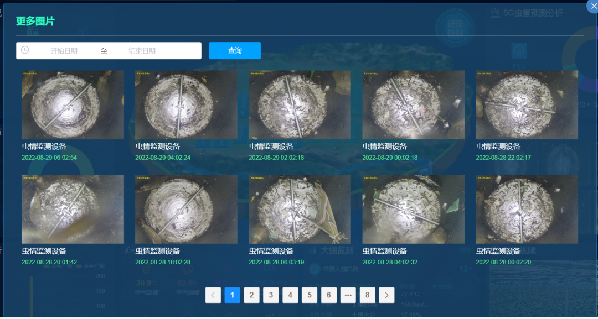Go to page 5

[310, 295]
